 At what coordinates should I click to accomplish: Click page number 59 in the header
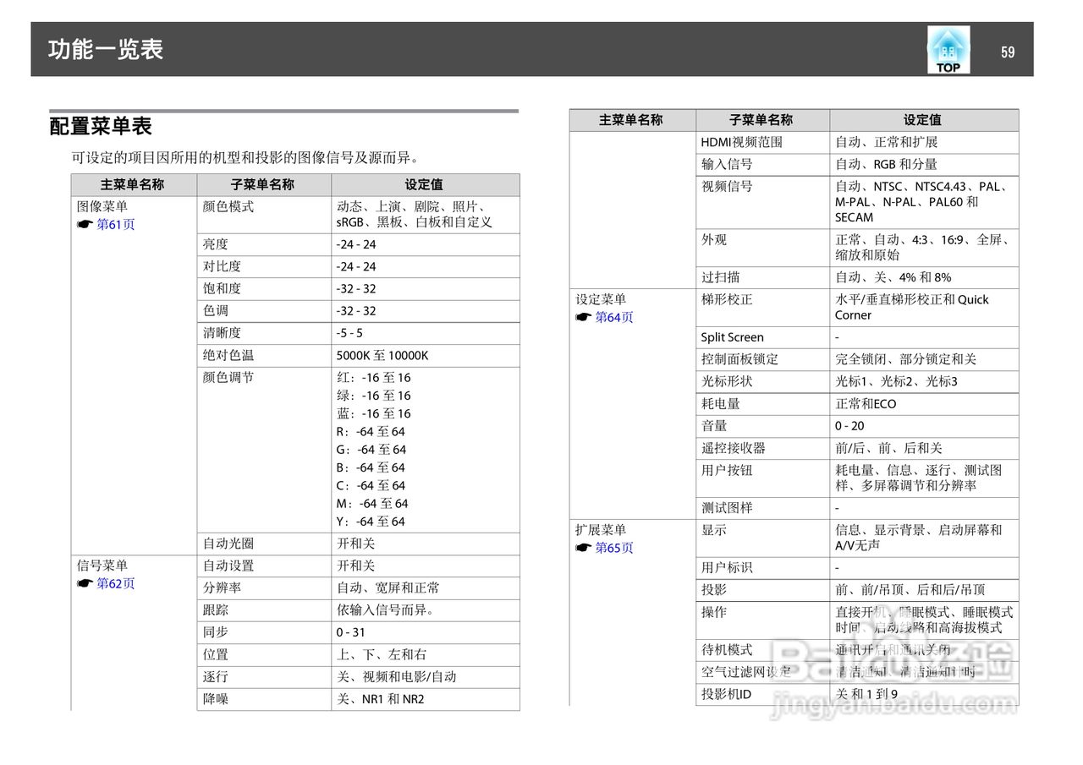click(x=1008, y=52)
